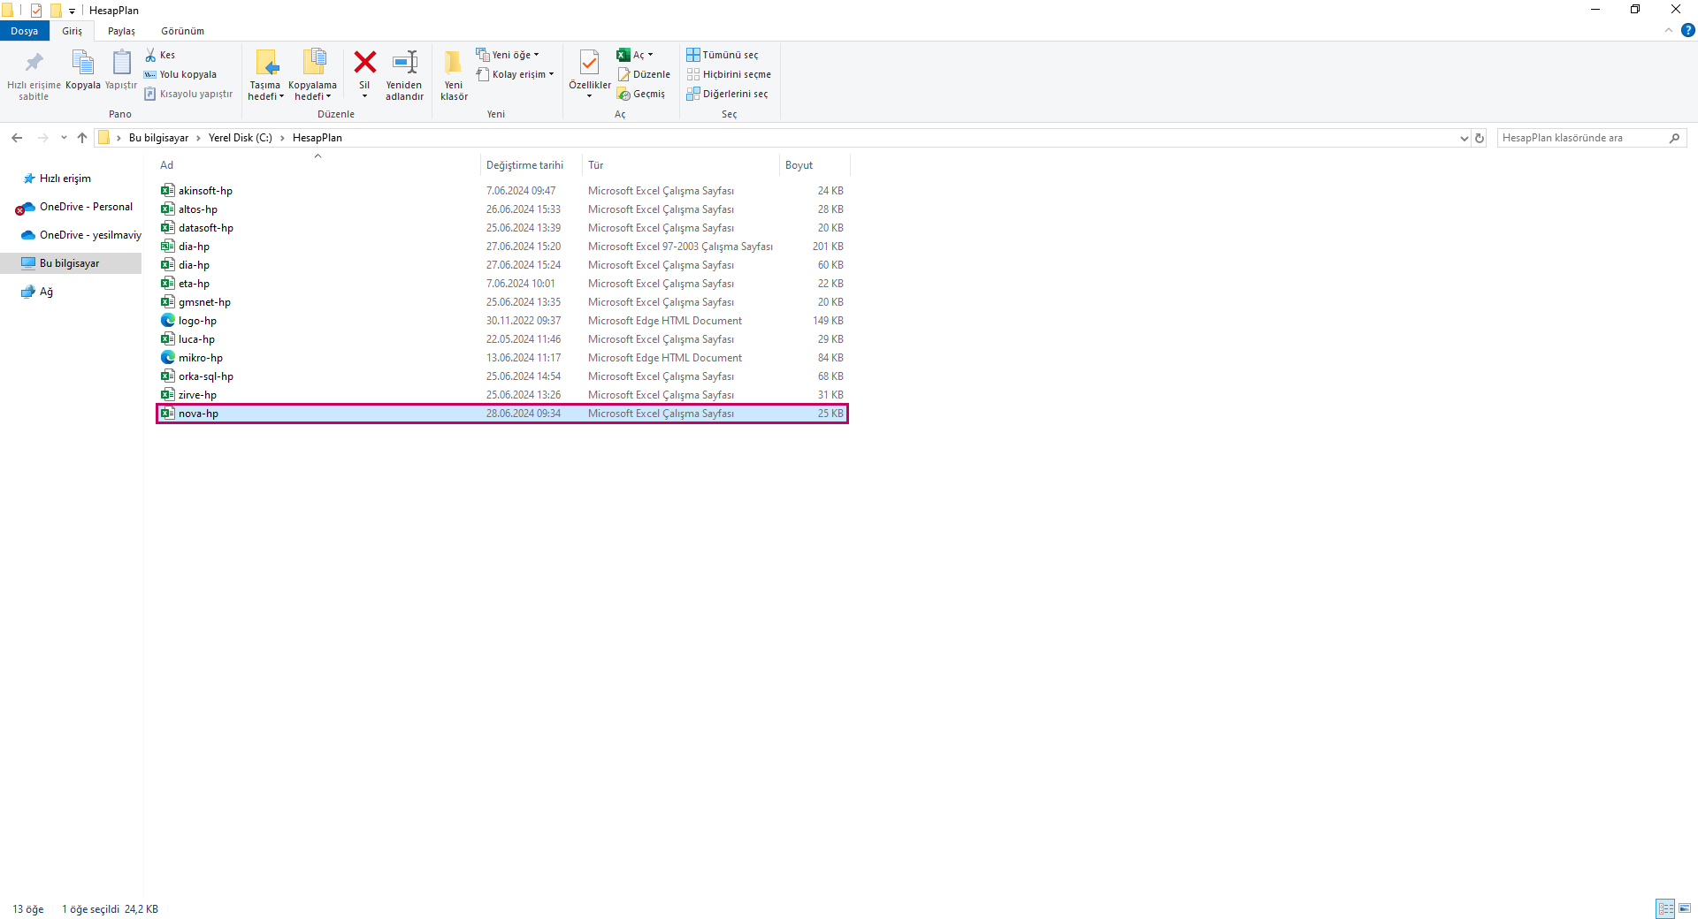Click the Özellikler properties icon
The width and height of the screenshot is (1698, 919).
click(589, 64)
